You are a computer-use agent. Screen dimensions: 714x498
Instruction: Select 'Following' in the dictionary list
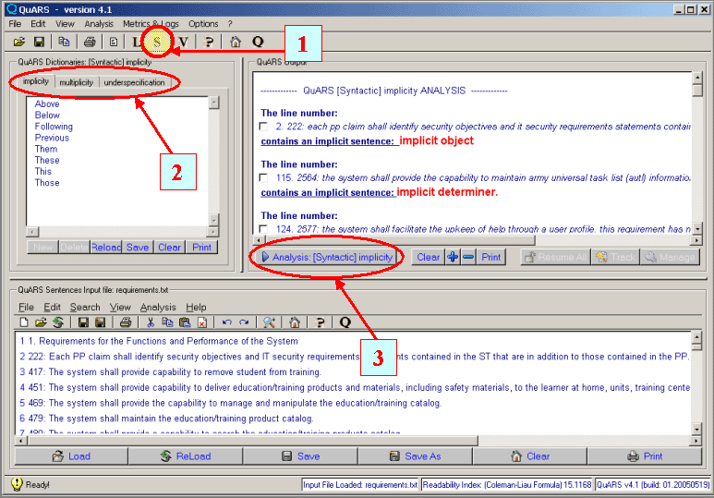(54, 127)
